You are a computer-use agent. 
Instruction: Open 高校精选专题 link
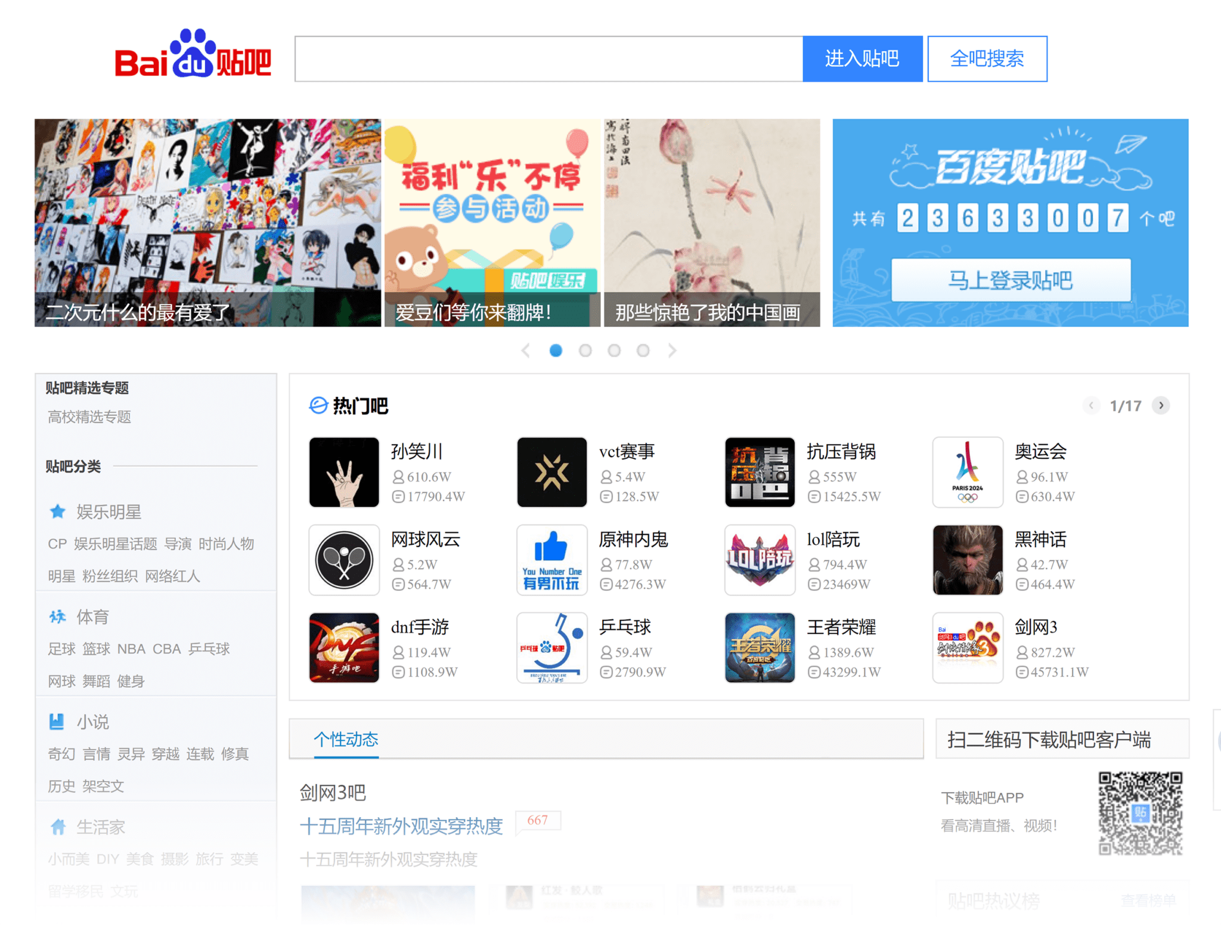[89, 417]
